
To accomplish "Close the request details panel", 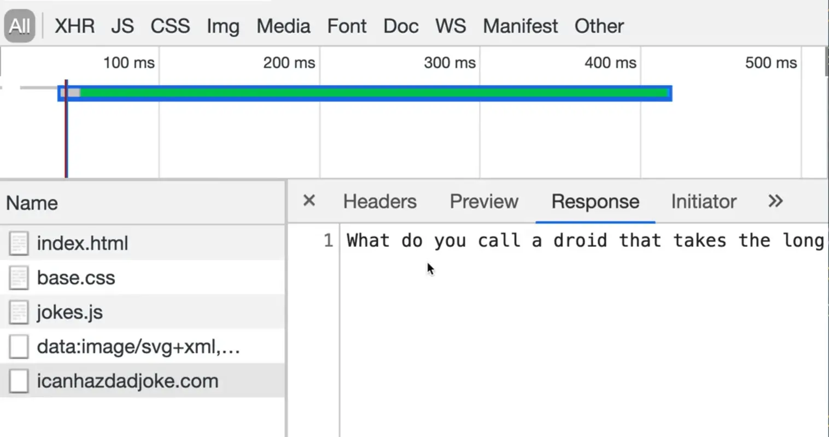I will [309, 201].
